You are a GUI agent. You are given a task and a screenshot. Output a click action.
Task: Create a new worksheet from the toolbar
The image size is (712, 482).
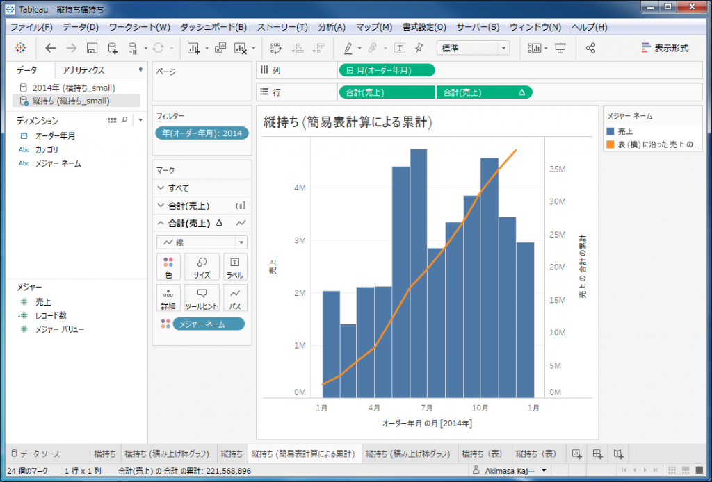pyautogui.click(x=192, y=48)
